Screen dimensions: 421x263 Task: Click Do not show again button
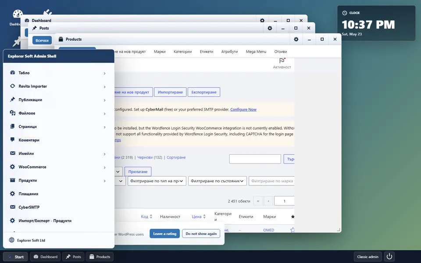[201, 234]
